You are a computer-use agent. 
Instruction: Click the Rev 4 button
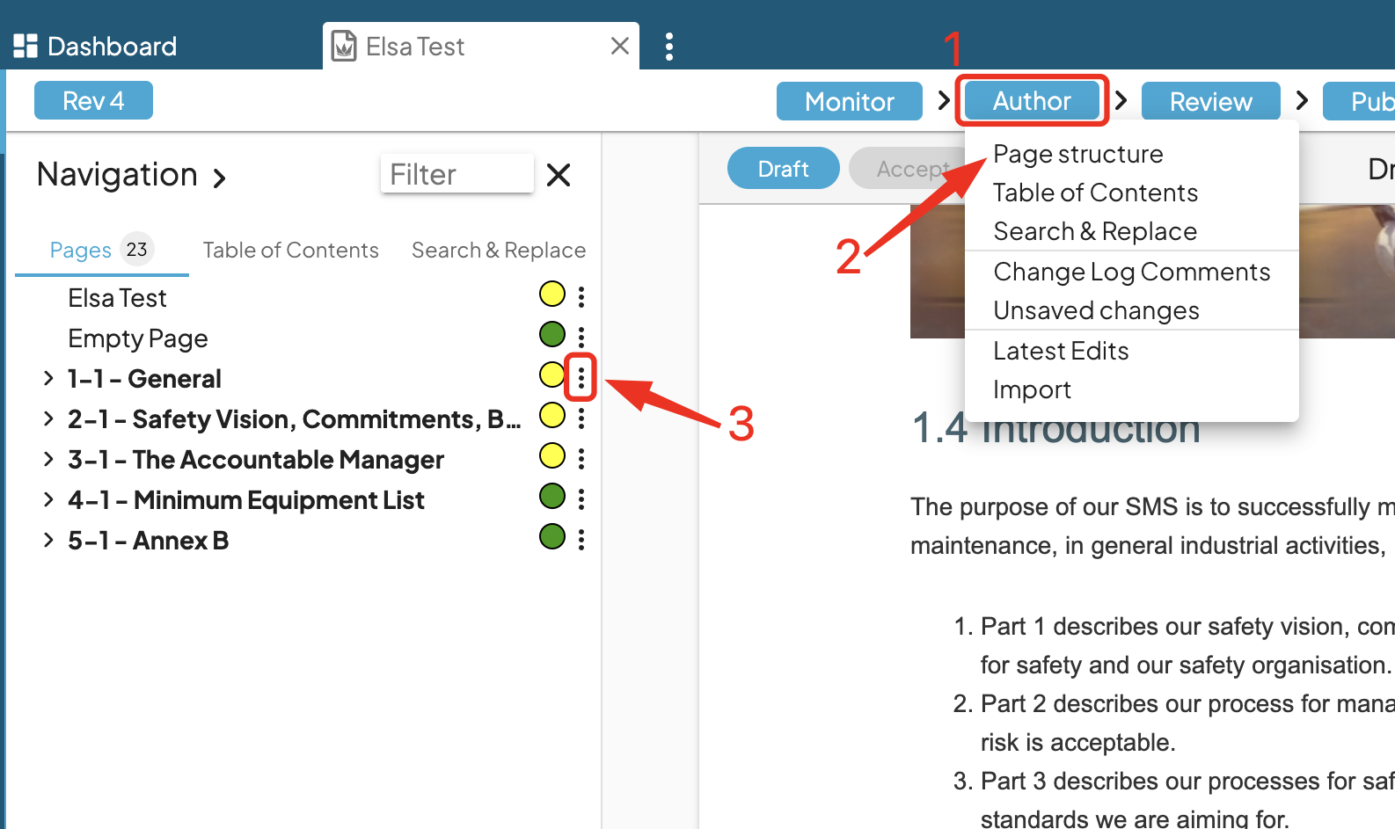[x=93, y=100]
